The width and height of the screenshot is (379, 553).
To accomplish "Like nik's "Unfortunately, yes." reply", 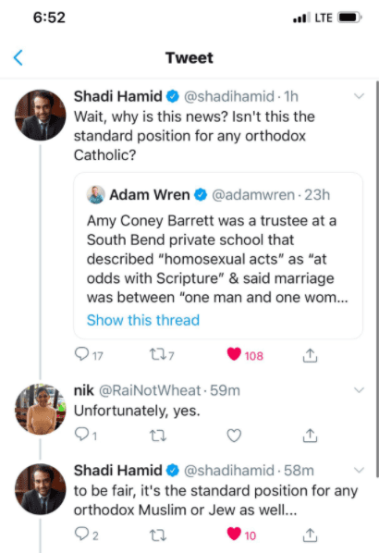I will click(x=234, y=436).
